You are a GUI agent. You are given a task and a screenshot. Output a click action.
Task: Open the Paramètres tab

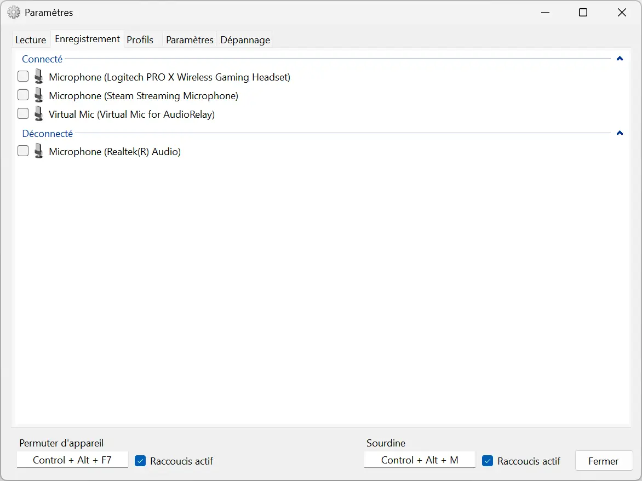click(190, 40)
